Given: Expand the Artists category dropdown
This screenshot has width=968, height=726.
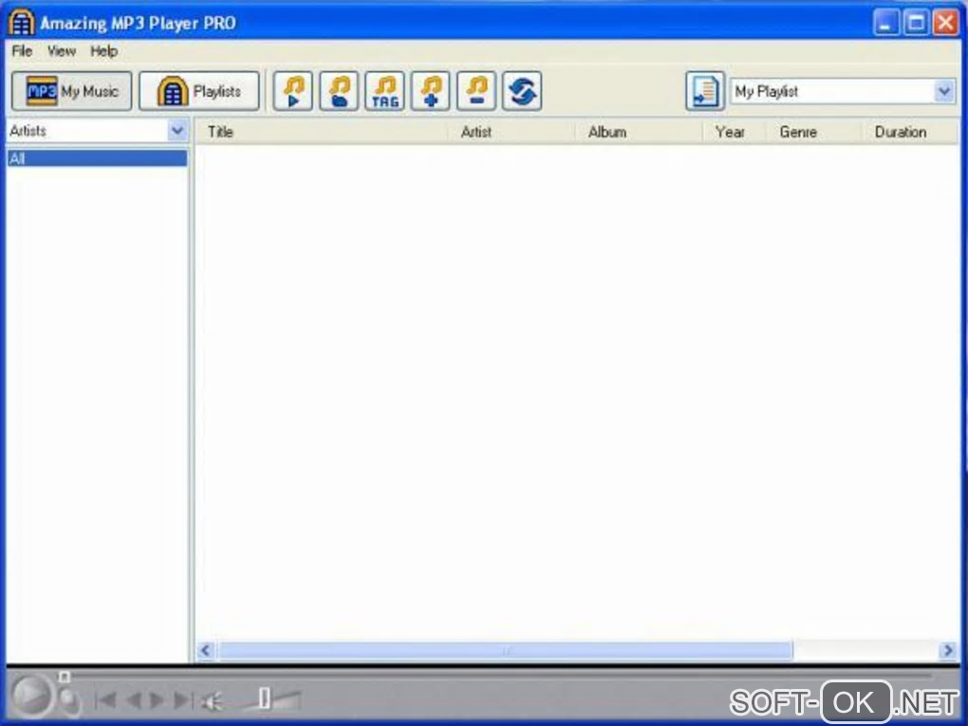Looking at the screenshot, I should point(177,131).
